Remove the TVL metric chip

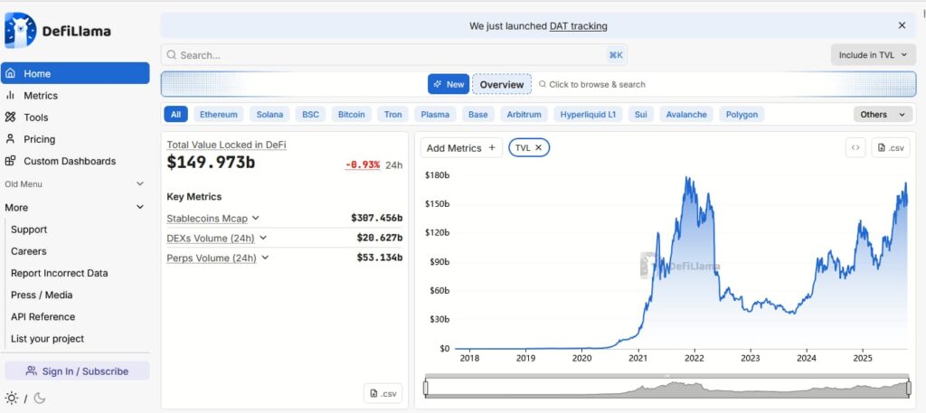point(539,147)
